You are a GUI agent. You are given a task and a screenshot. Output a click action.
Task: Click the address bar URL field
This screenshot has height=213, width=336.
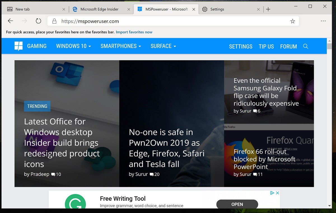[168, 21]
